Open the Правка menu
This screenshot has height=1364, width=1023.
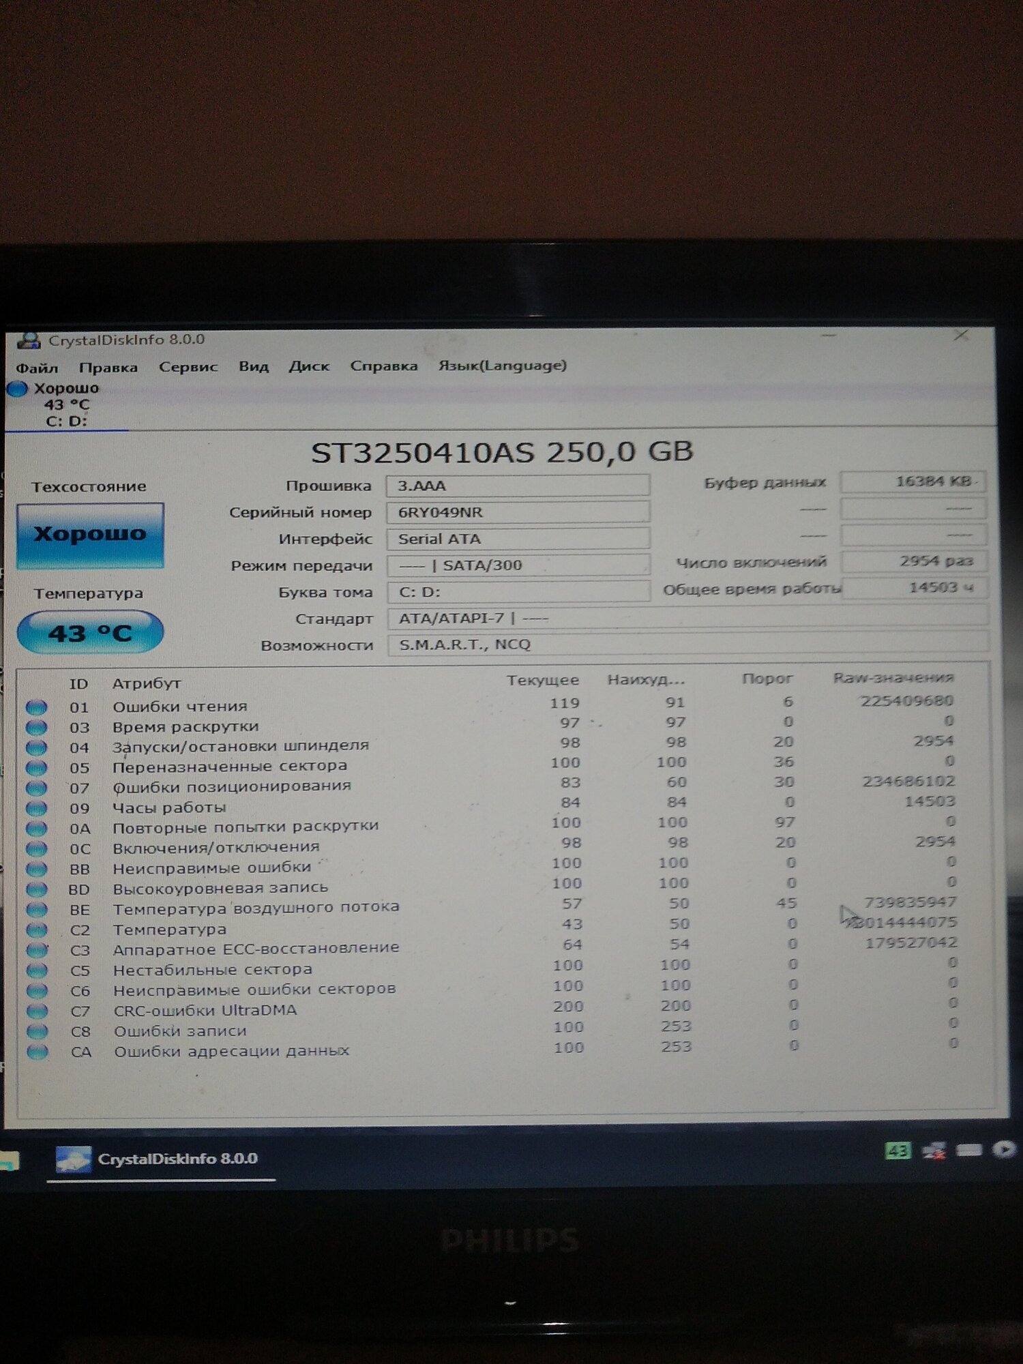click(108, 368)
